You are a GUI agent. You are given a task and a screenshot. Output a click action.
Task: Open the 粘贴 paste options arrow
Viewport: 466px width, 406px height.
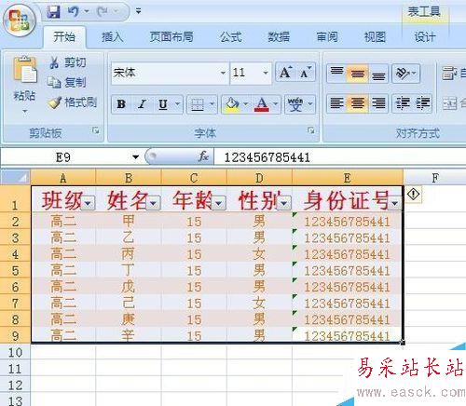click(25, 111)
